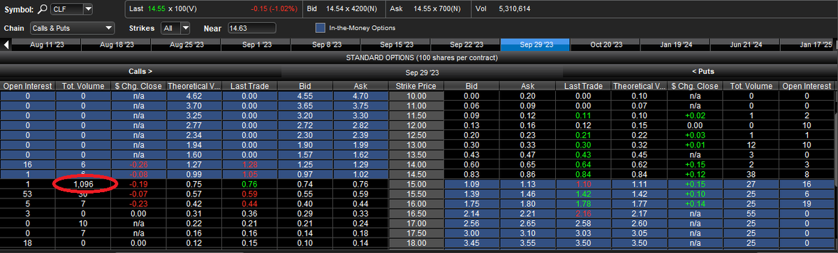Click call ask 4.70 at strike 10.00
The image size is (838, 253).
pyautogui.click(x=360, y=96)
